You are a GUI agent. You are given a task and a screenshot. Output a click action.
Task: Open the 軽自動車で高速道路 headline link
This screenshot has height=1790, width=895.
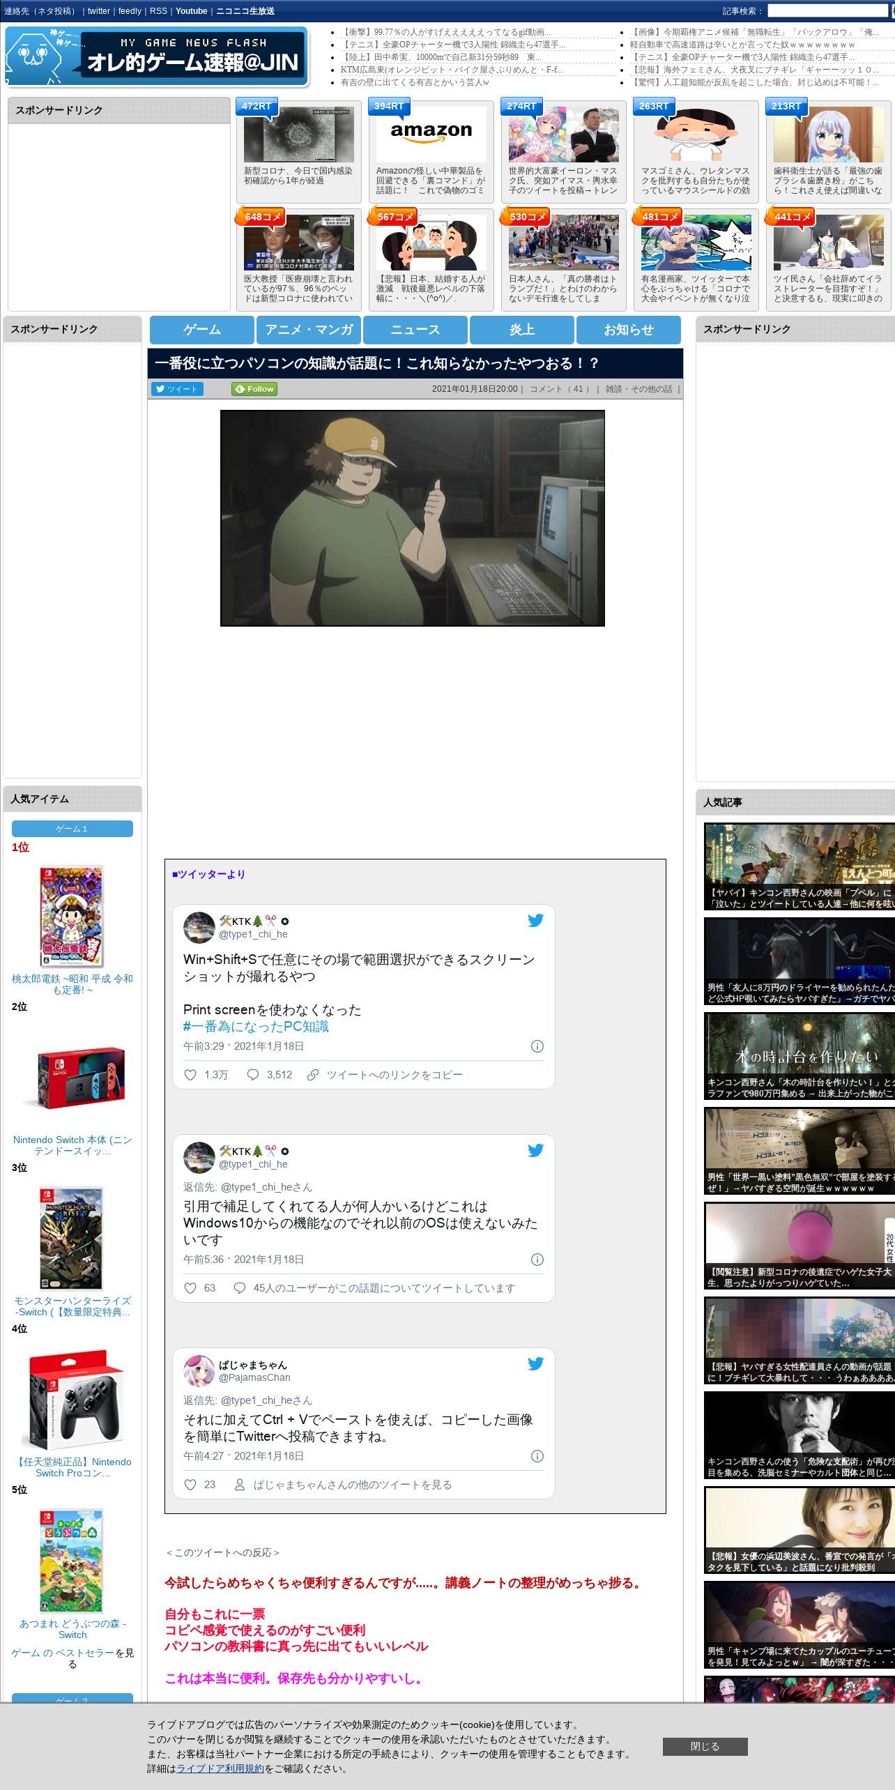tap(742, 45)
